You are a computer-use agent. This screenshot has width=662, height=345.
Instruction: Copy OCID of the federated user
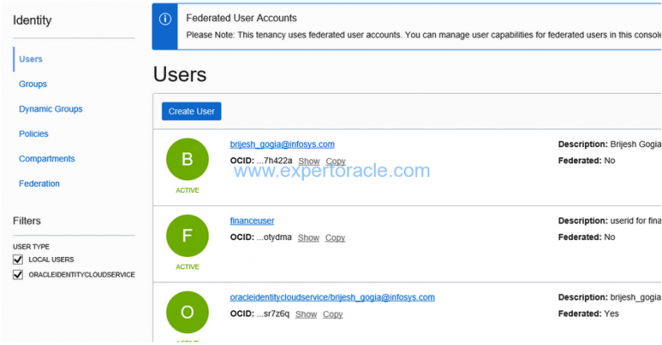tap(333, 315)
